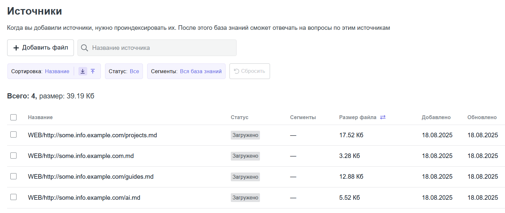505x213 pixels.
Task: Select the projects.md source checkbox
Action: point(13,135)
